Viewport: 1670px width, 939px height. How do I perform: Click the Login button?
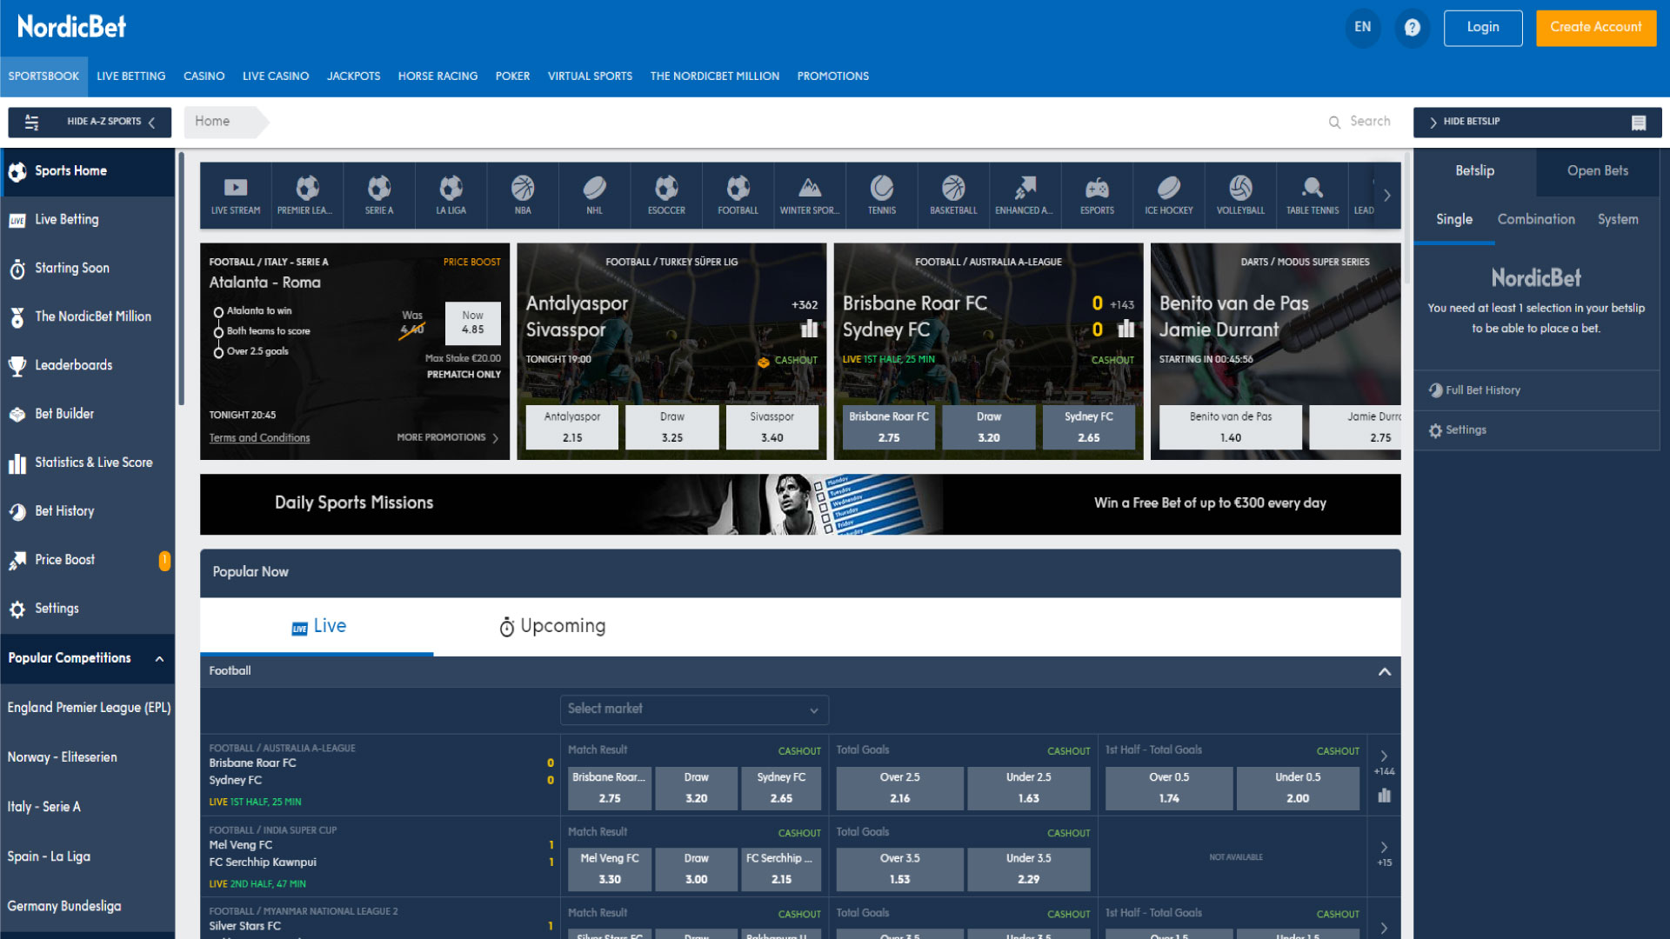tap(1483, 28)
